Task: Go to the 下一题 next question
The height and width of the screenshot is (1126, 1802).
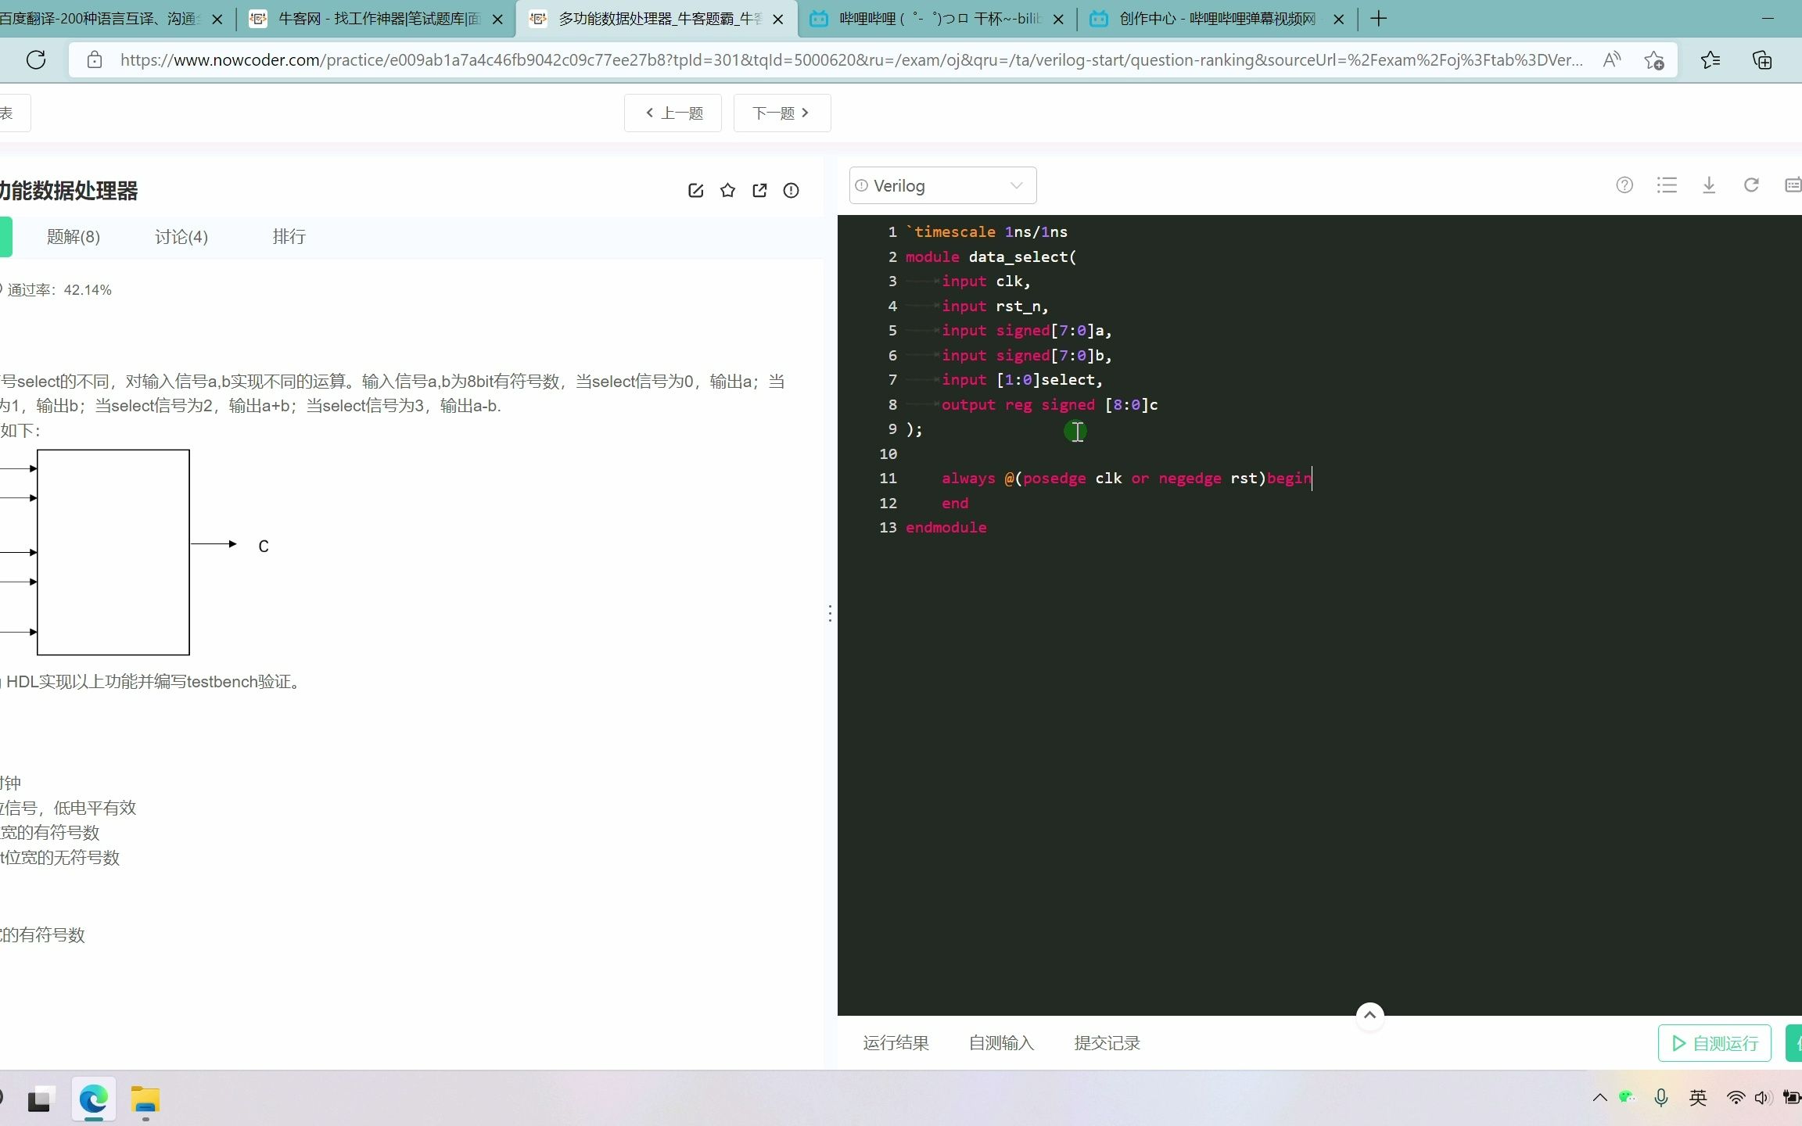Action: tap(781, 113)
